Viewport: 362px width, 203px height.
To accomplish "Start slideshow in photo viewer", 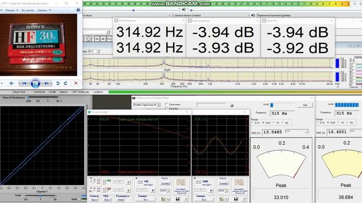I will tap(35, 83).
